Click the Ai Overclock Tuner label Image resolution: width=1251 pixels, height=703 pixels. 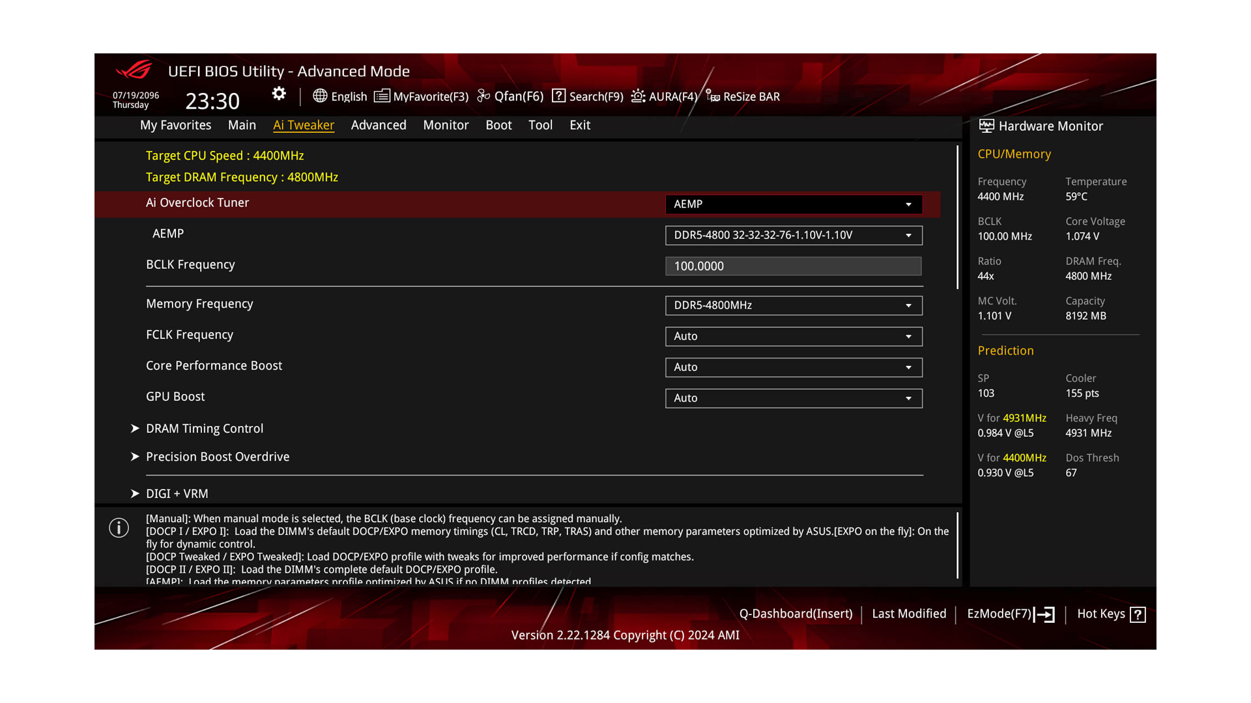tap(197, 202)
